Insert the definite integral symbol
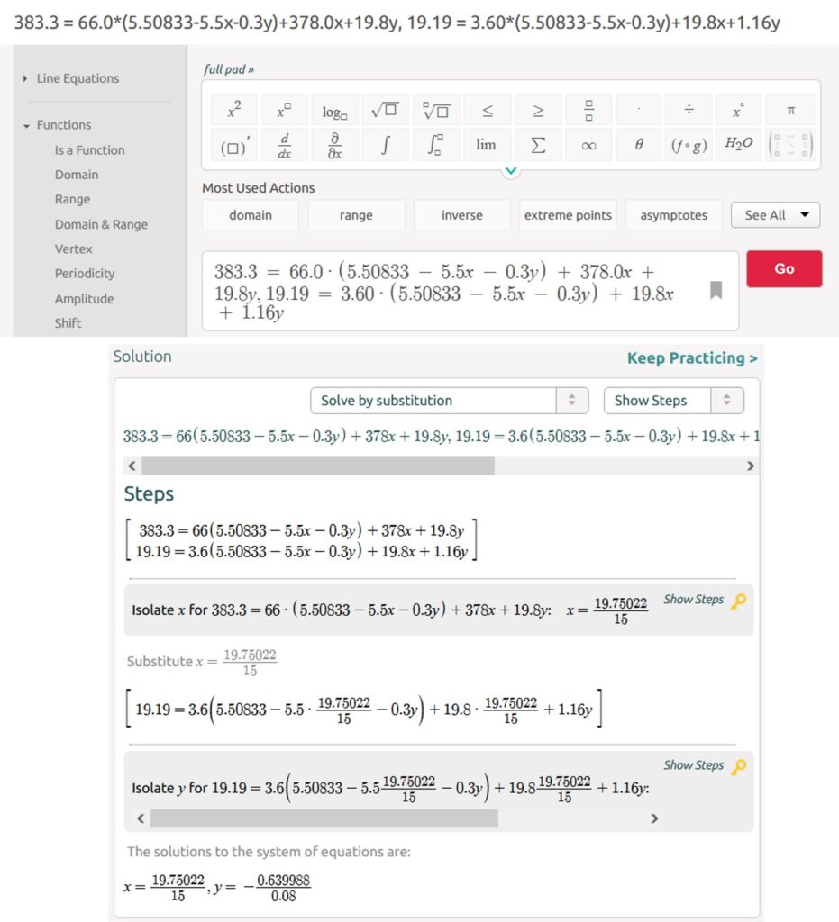The width and height of the screenshot is (839, 922). [x=435, y=145]
